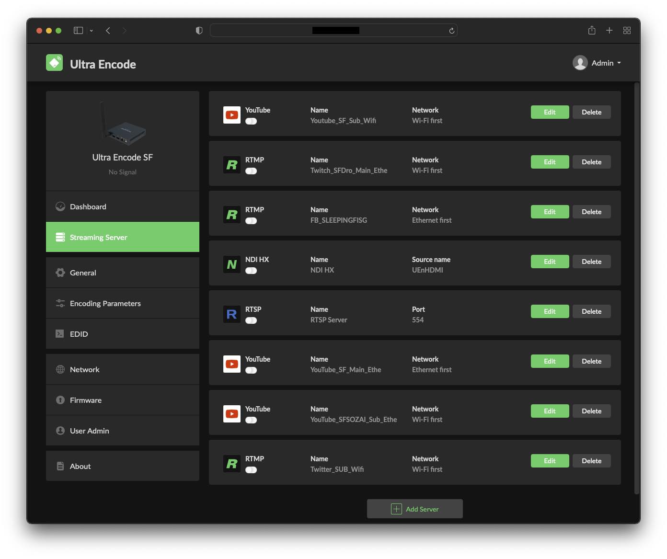This screenshot has height=559, width=667.
Task: Edit the Twitter_SUB_Wifi server
Action: pyautogui.click(x=550, y=461)
